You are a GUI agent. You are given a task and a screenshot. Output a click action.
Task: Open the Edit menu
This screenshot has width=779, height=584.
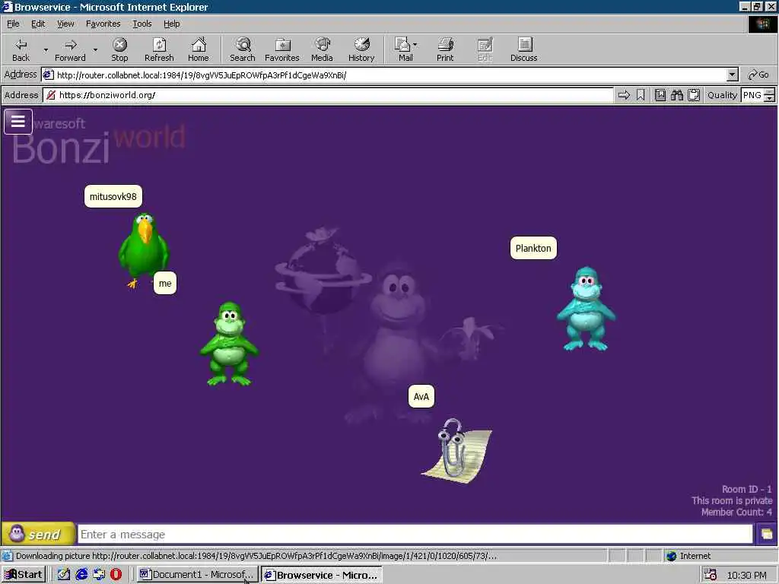[38, 24]
